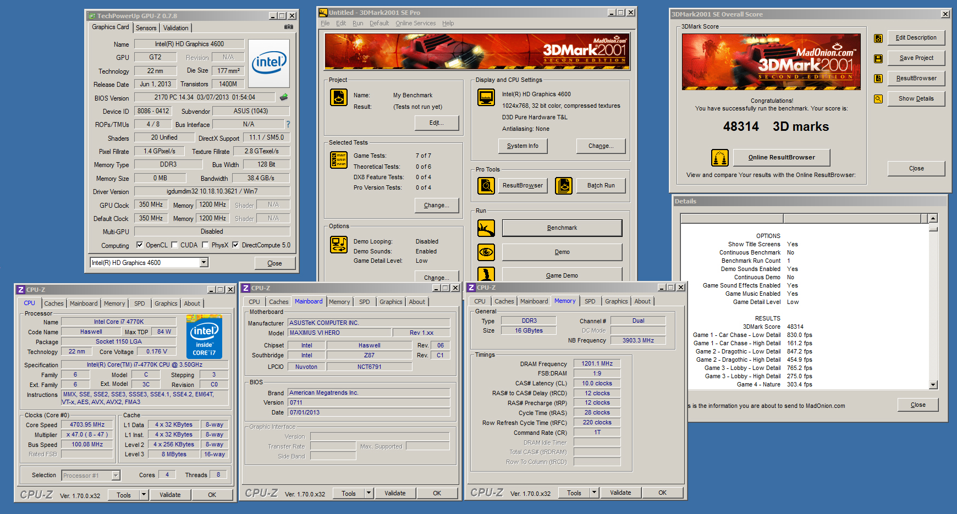Screen dimensions: 957x514
Task: Click the Batch Run icon
Action: [x=564, y=186]
